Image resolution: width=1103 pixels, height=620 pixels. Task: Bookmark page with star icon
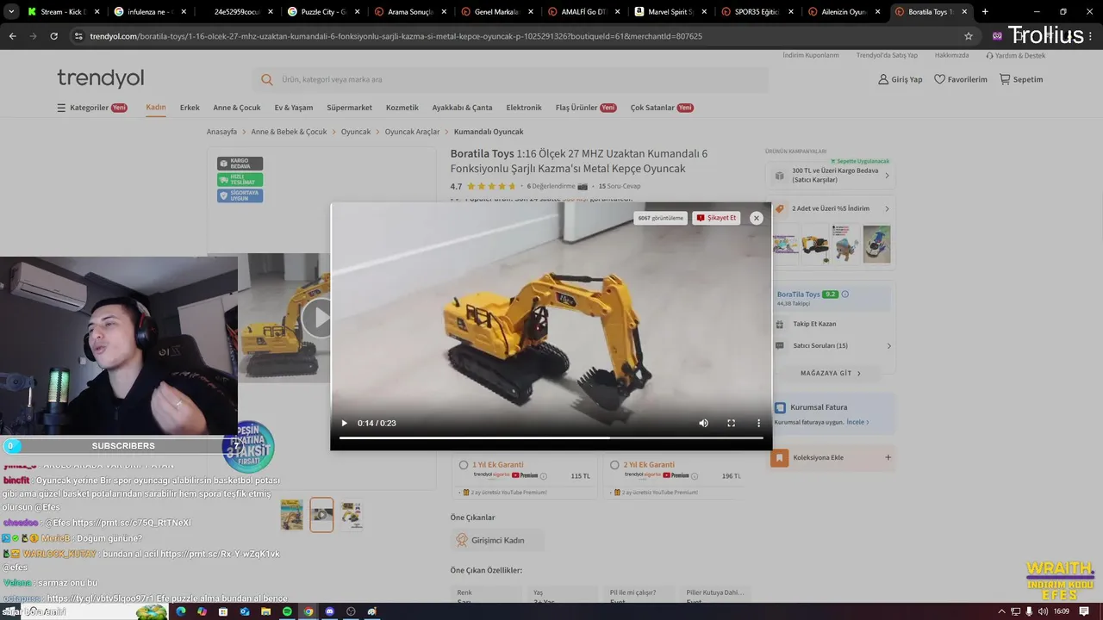pyautogui.click(x=969, y=36)
